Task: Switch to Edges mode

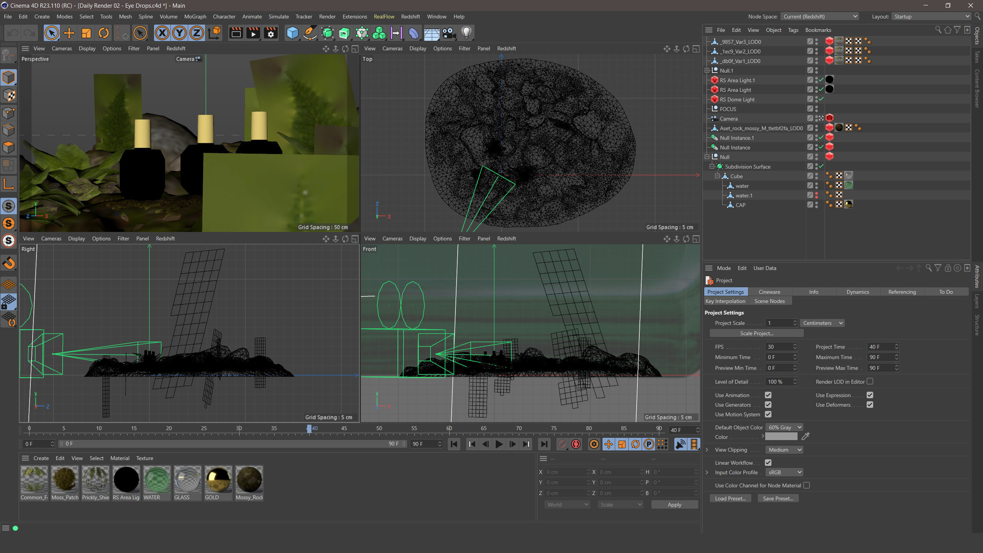Action: pos(9,130)
